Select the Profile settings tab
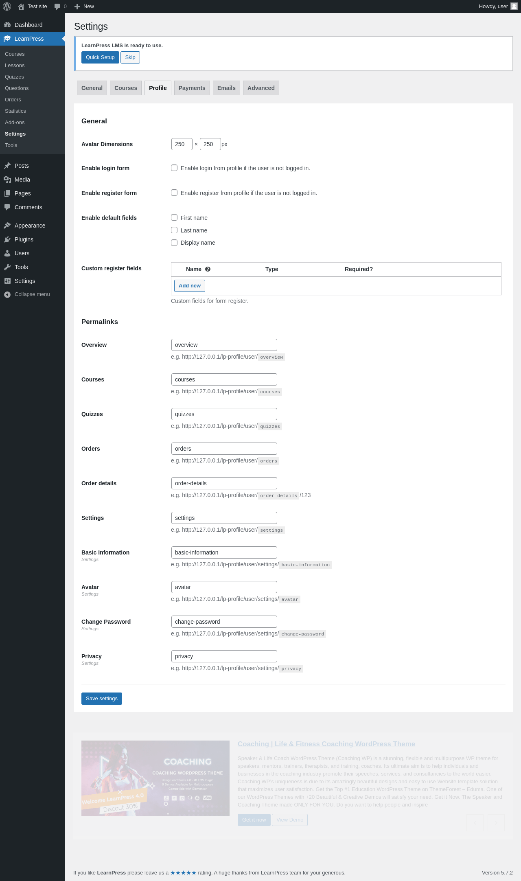The width and height of the screenshot is (521, 881). 158,88
